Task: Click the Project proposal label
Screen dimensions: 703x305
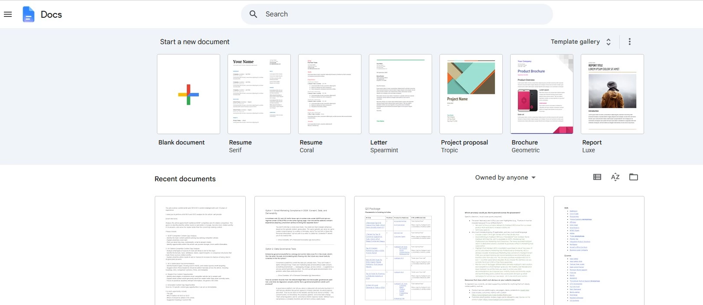Action: coord(464,142)
